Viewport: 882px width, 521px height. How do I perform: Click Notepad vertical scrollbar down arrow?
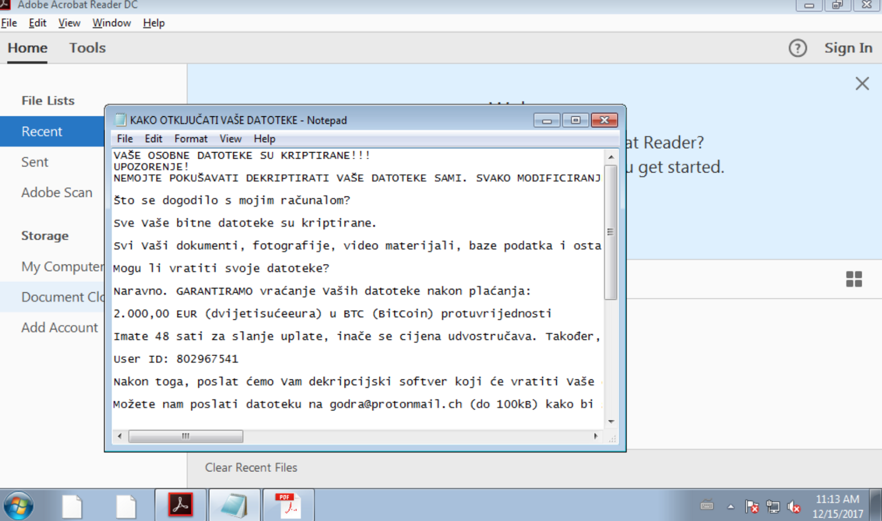coord(611,422)
